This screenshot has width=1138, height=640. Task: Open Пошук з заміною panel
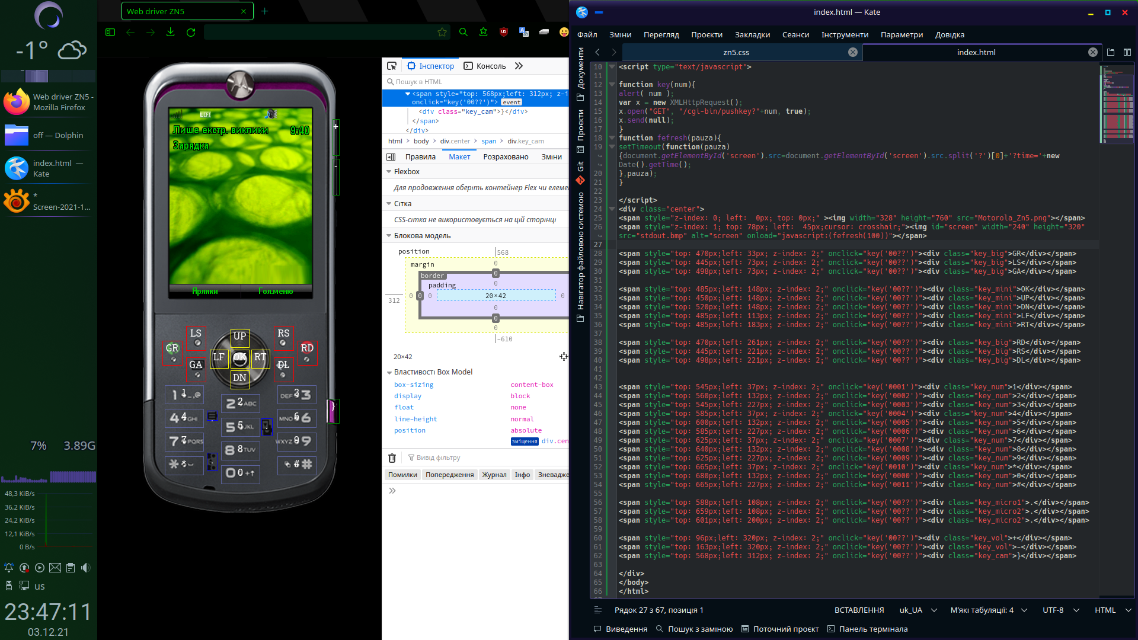pos(694,629)
